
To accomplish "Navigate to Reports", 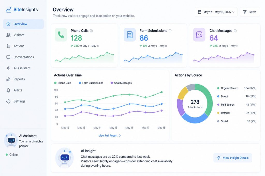I will coord(23,79).
